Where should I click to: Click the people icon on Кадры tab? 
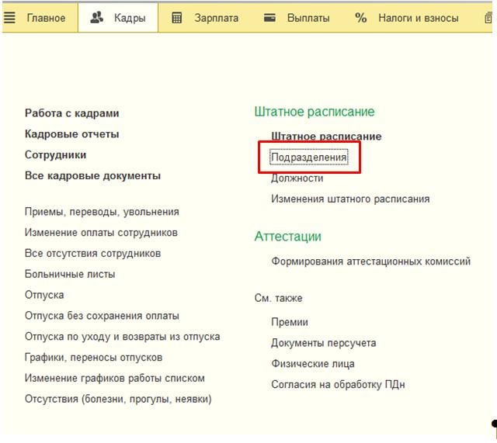97,18
